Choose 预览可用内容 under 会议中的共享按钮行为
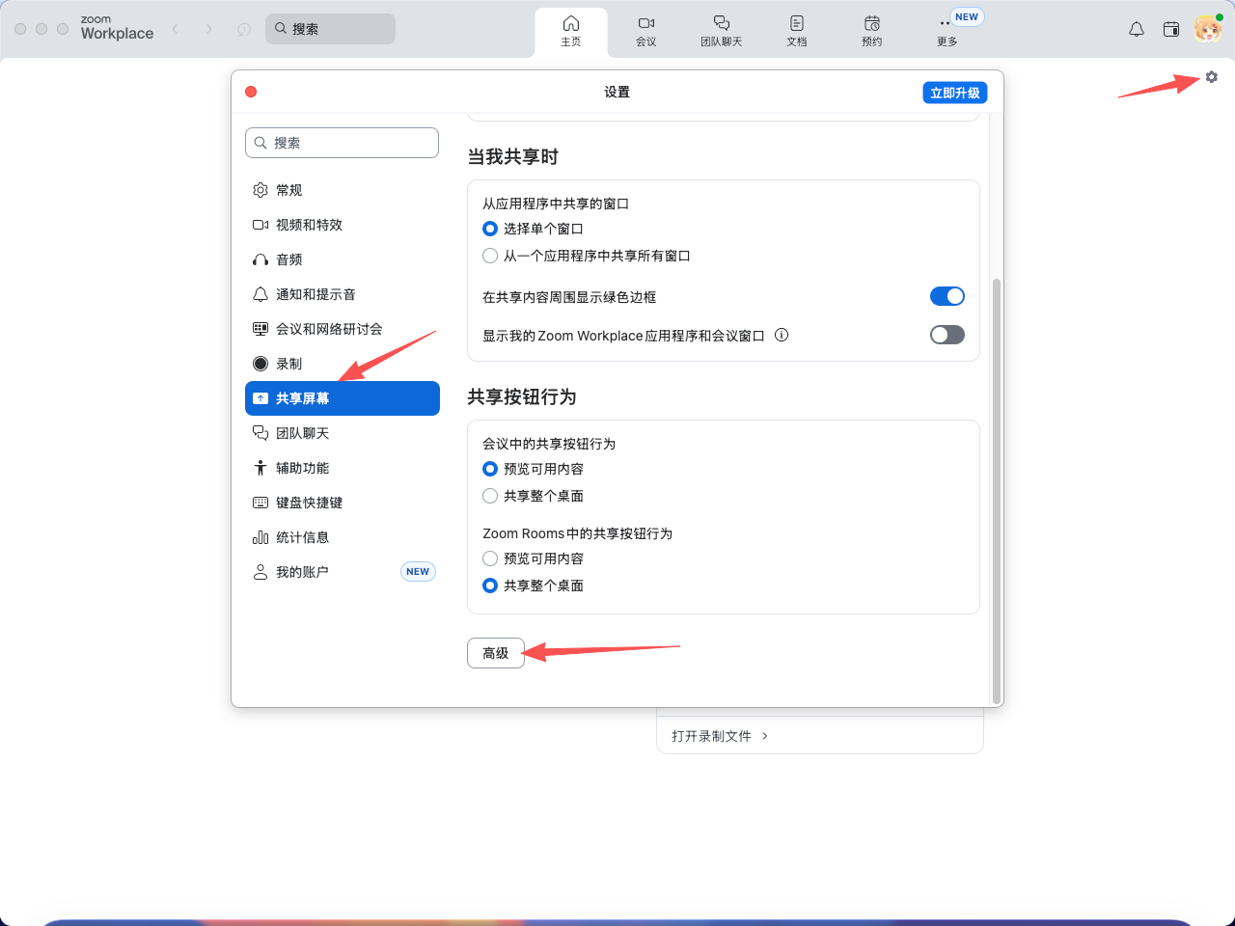Image resolution: width=1235 pixels, height=926 pixels. 490,469
